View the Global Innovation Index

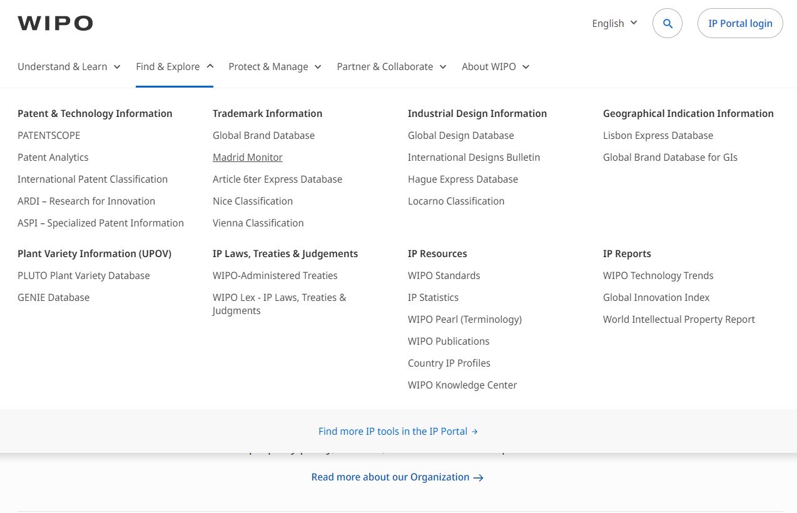point(656,298)
